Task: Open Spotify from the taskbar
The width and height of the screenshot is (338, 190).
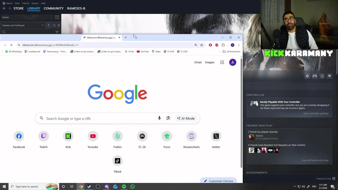Action: pos(124,187)
